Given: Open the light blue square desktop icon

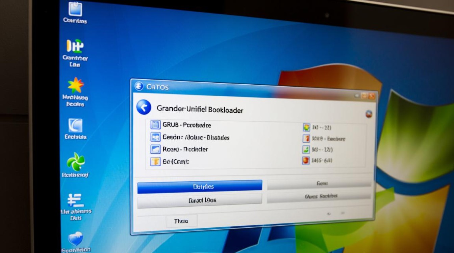Looking at the screenshot, I should point(76,125).
